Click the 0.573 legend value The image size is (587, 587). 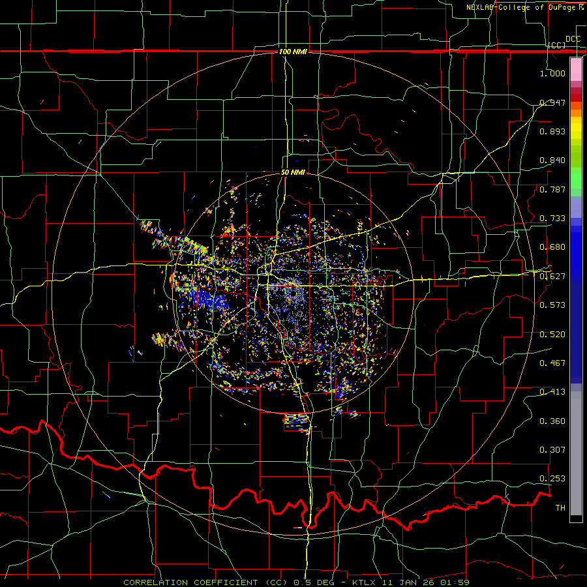[552, 305]
